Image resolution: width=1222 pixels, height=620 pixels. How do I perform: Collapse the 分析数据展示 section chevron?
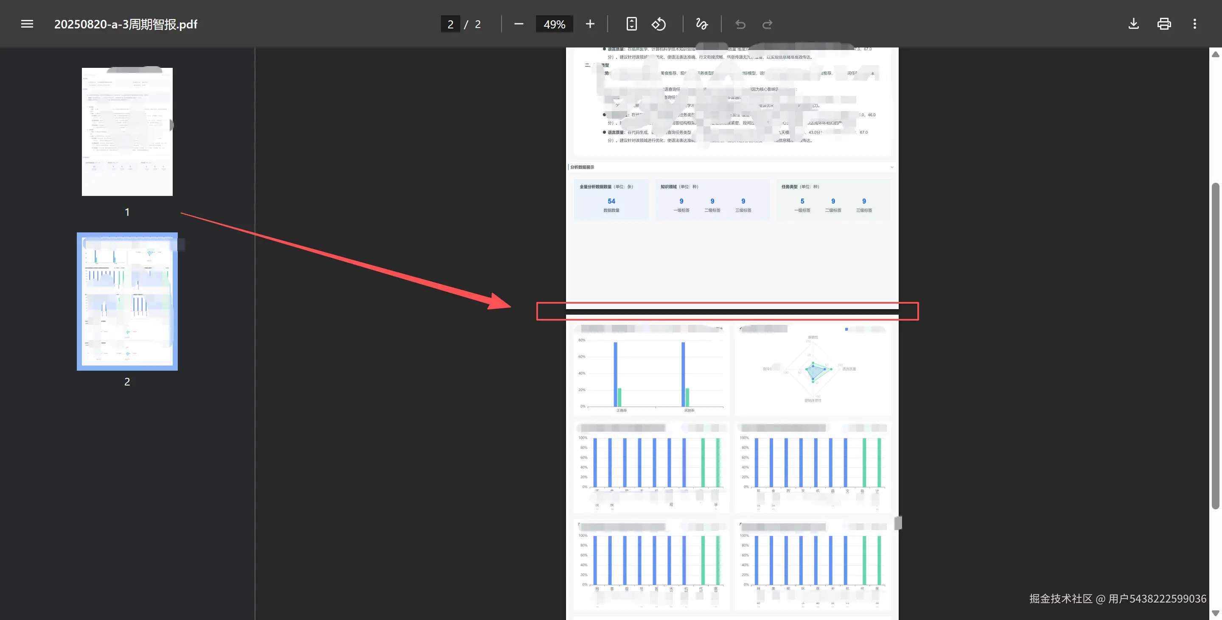coord(892,167)
